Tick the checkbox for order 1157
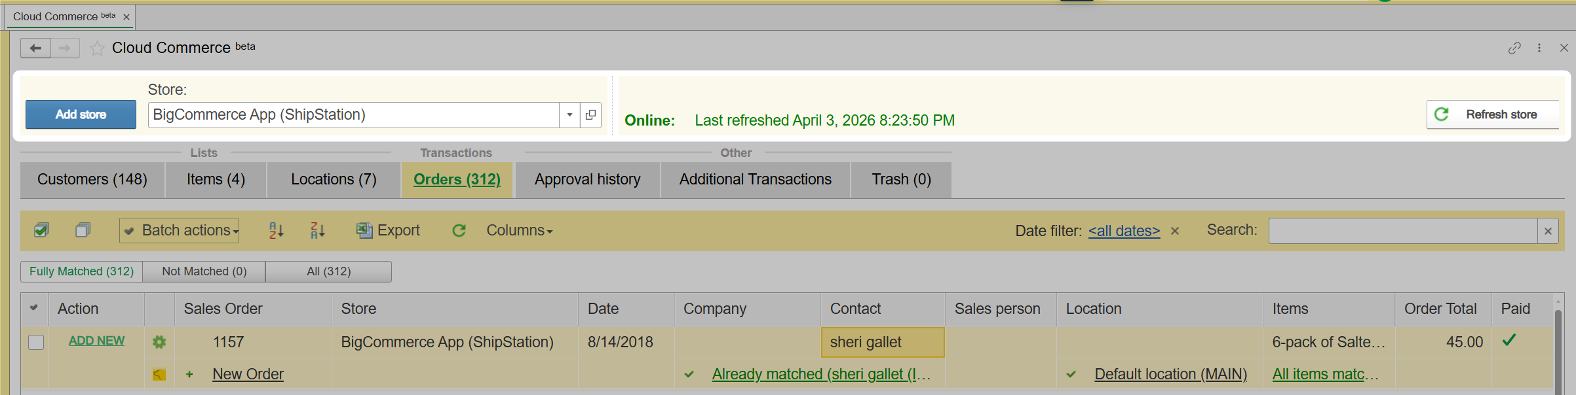 (x=36, y=342)
